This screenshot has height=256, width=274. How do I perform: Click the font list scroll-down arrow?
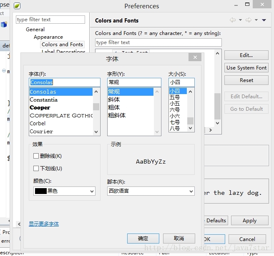click(x=96, y=132)
